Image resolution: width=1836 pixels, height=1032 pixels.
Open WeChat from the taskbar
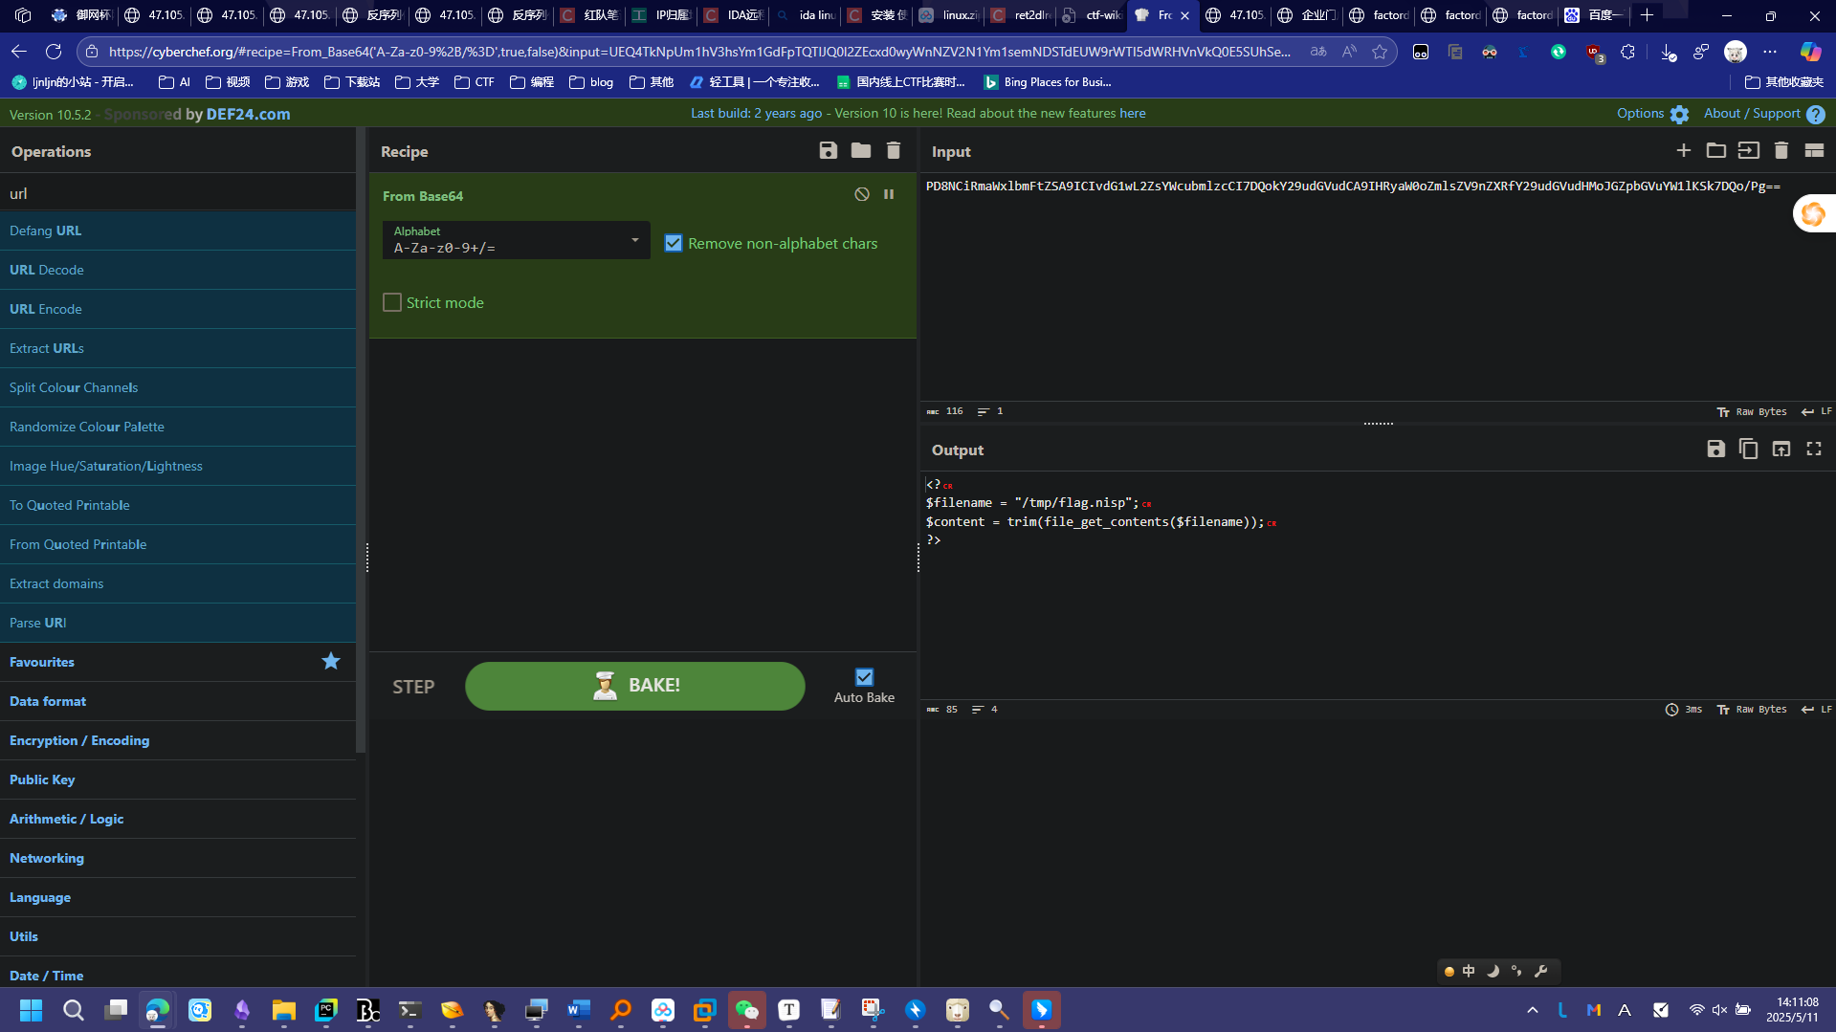pos(747,1010)
